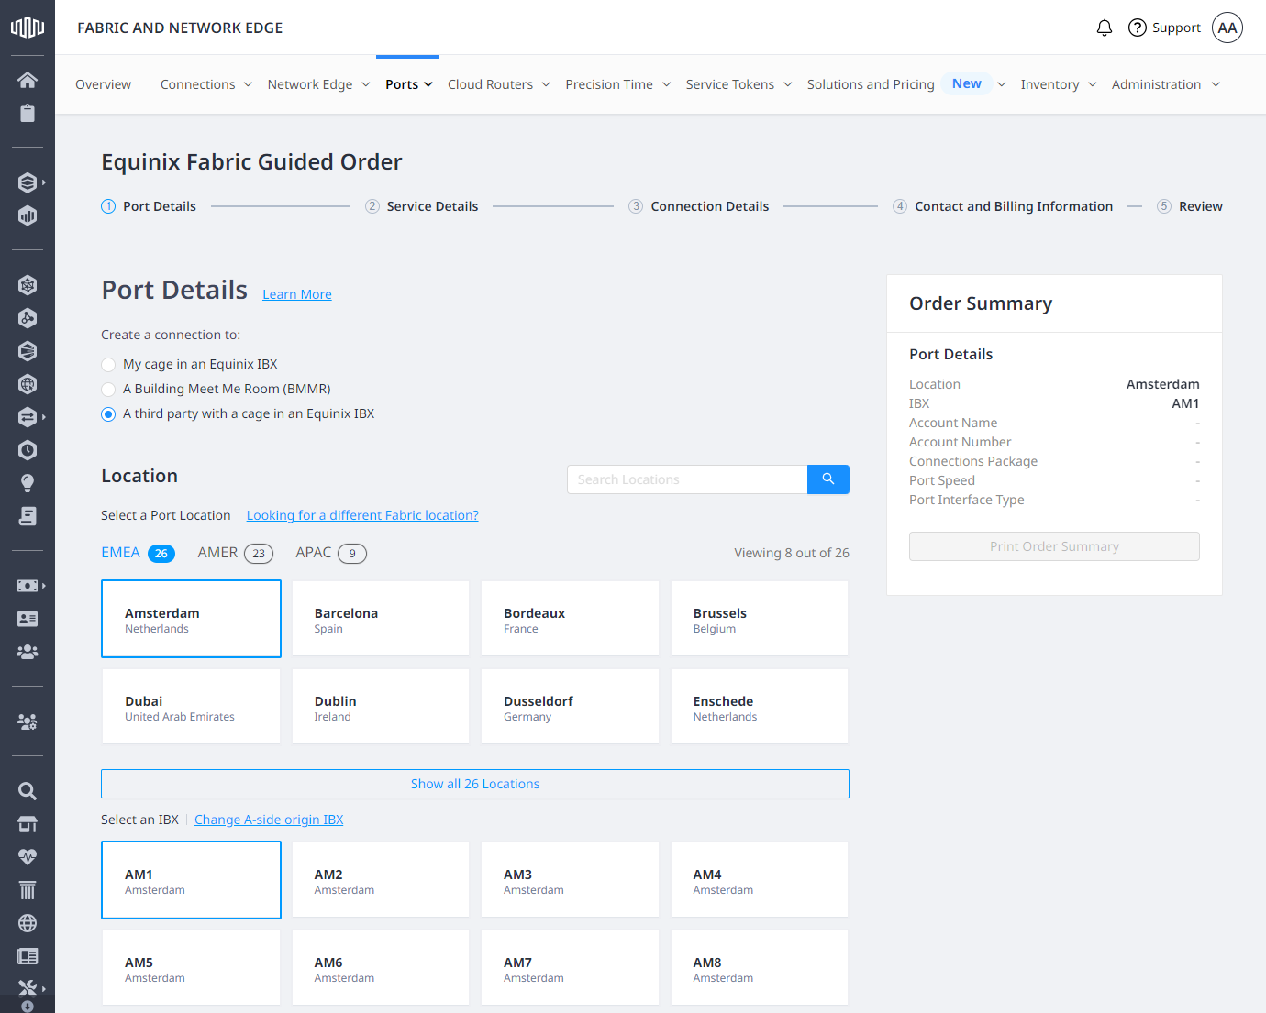The width and height of the screenshot is (1266, 1013).
Task: Switch to the AMER region tab
Action: coord(235,553)
